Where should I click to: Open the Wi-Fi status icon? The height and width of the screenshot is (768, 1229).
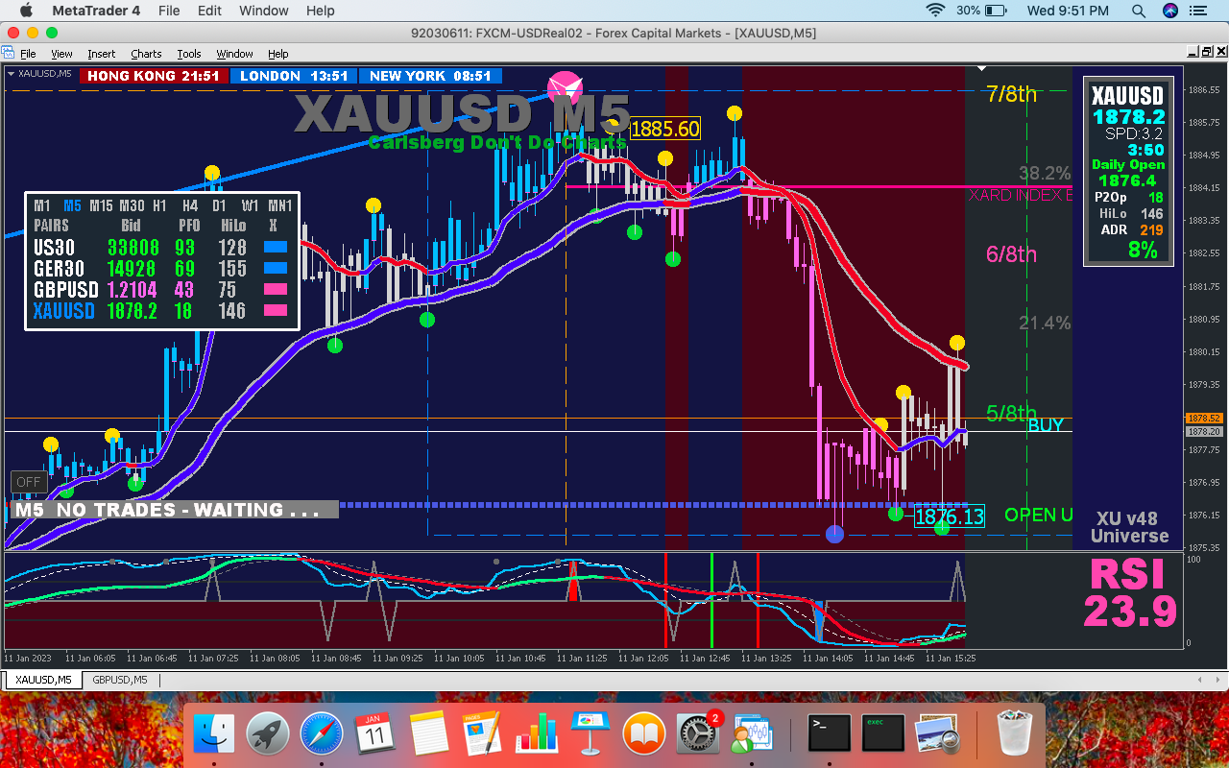point(935,11)
